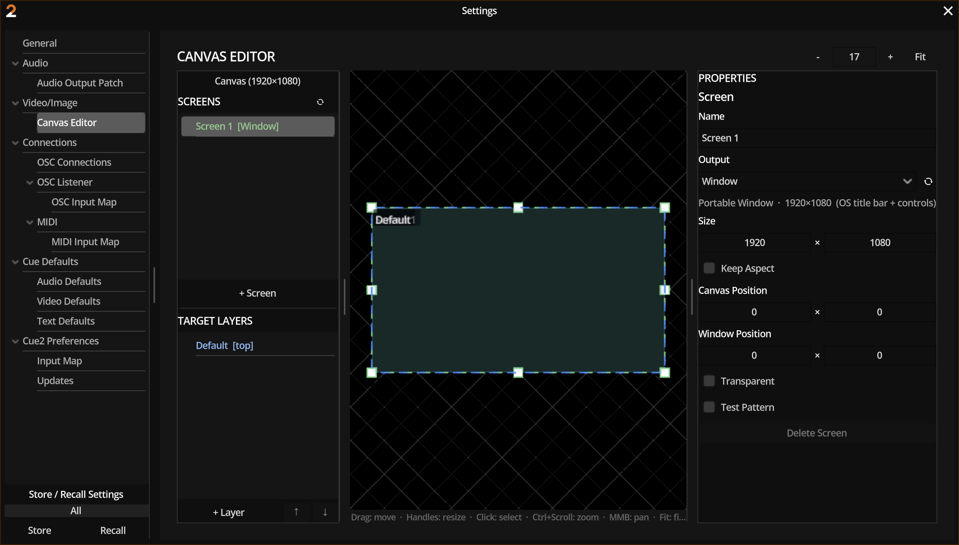
Task: Move layer up with the up arrow
Action: pyautogui.click(x=296, y=512)
